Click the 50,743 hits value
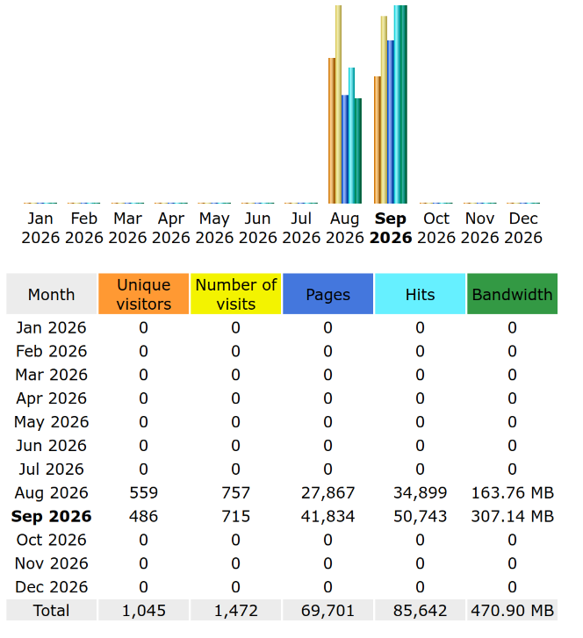The image size is (583, 638). [420, 516]
